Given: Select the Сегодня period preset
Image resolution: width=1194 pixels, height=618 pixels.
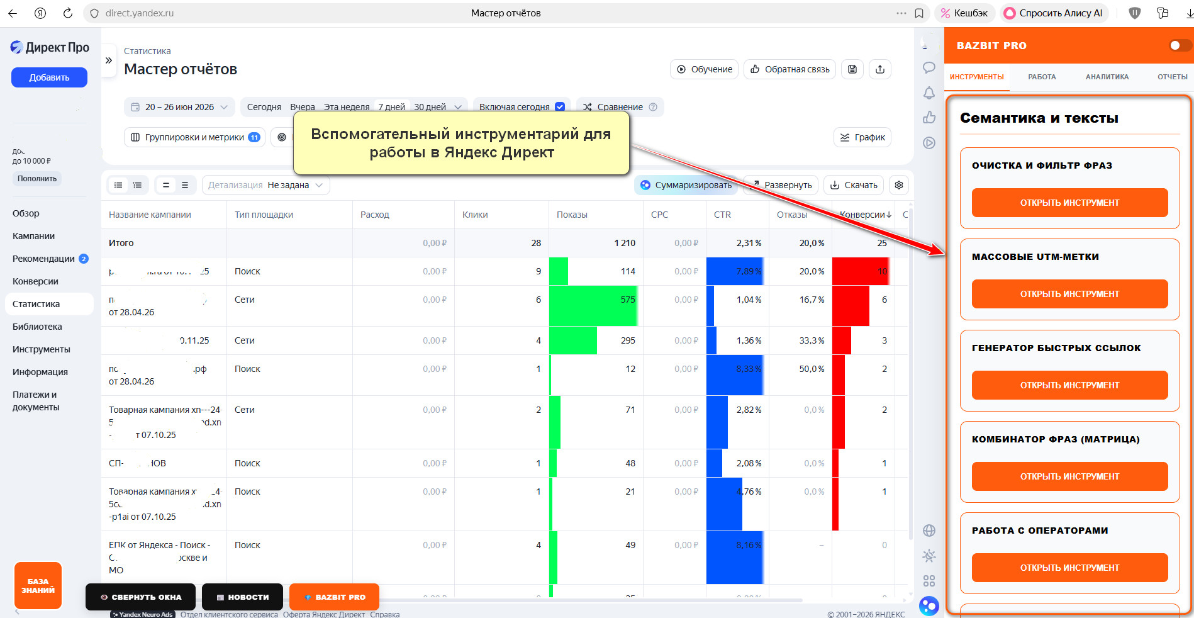Looking at the screenshot, I should [x=264, y=107].
